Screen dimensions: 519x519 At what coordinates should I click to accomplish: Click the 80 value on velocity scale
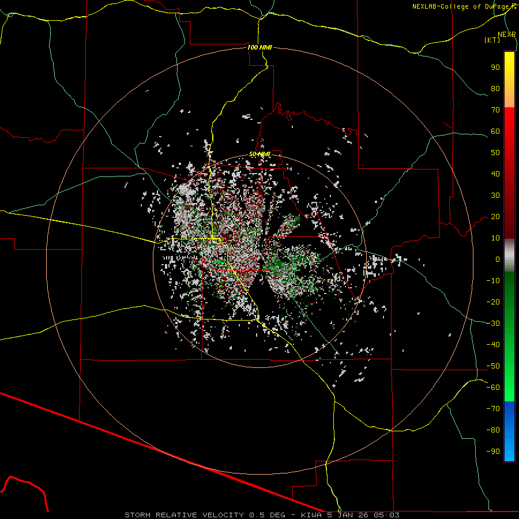(x=495, y=89)
